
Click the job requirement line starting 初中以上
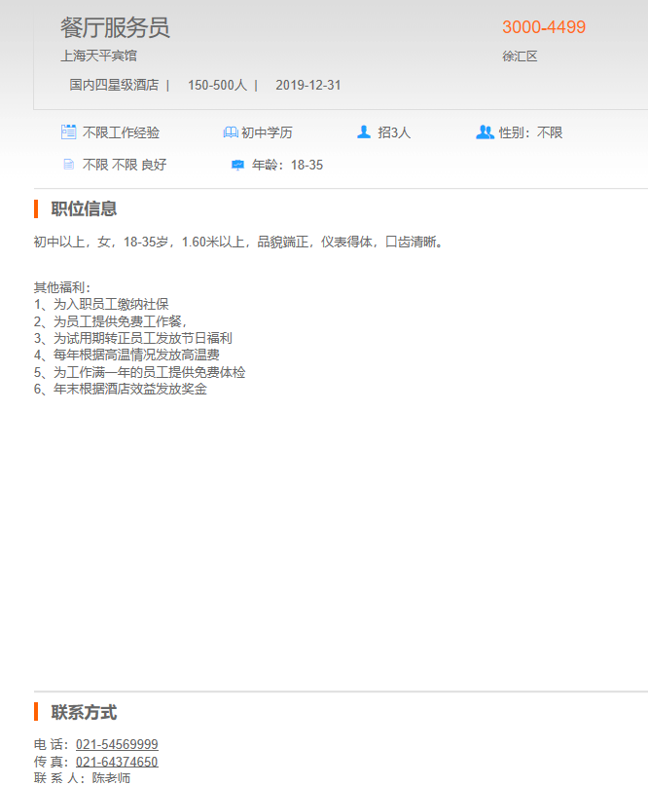(x=239, y=242)
